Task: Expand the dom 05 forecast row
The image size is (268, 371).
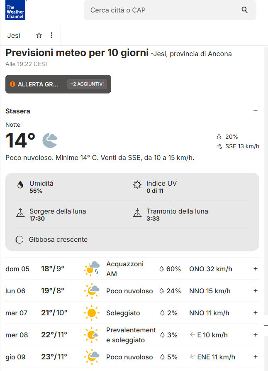Action: [256, 269]
